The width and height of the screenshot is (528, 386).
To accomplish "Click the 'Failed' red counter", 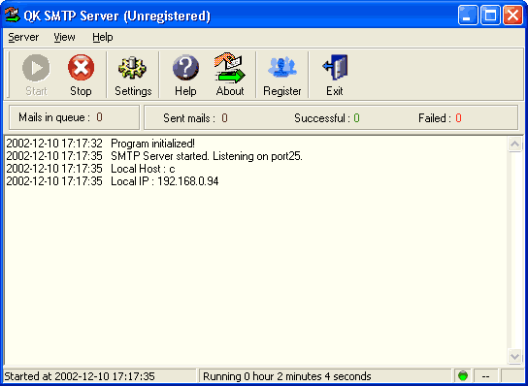I will click(459, 118).
